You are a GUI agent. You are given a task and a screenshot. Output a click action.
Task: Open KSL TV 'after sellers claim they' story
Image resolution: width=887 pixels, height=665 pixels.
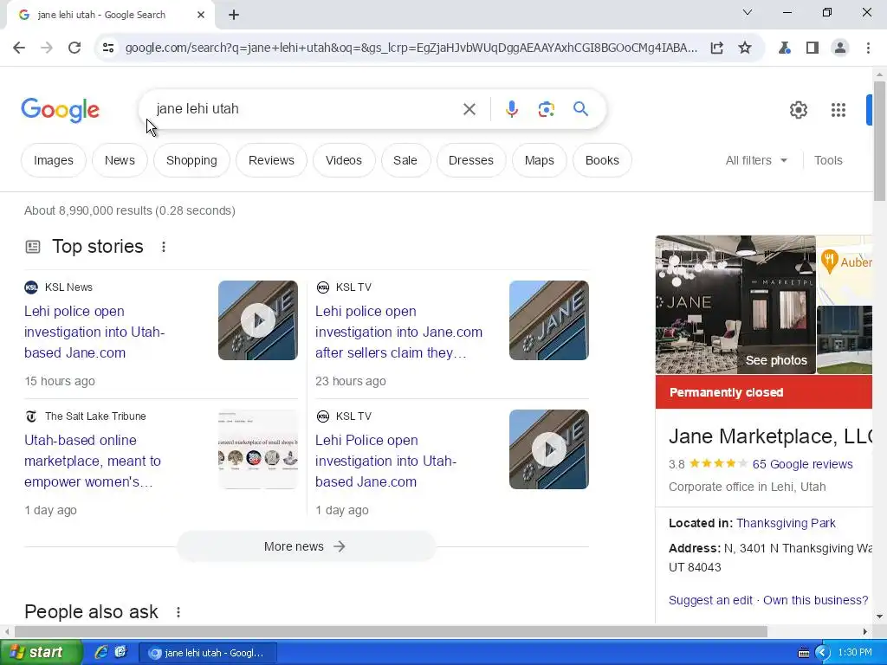click(398, 332)
